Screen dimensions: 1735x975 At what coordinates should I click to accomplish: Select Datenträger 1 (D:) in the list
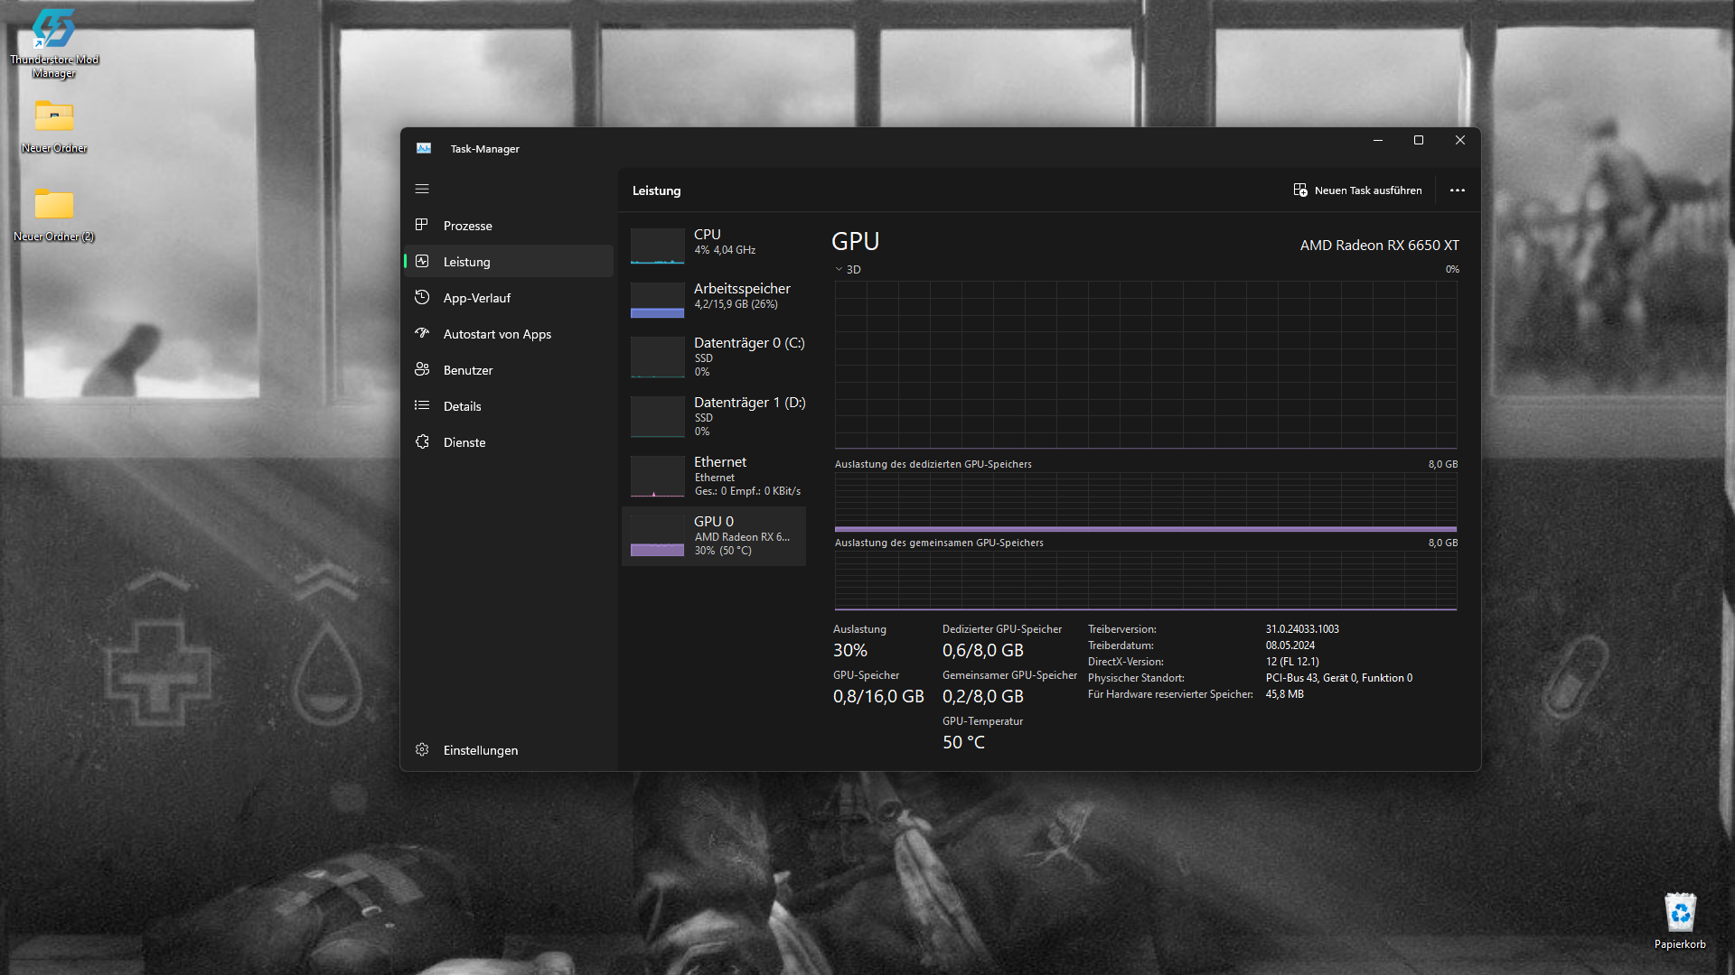tap(713, 416)
